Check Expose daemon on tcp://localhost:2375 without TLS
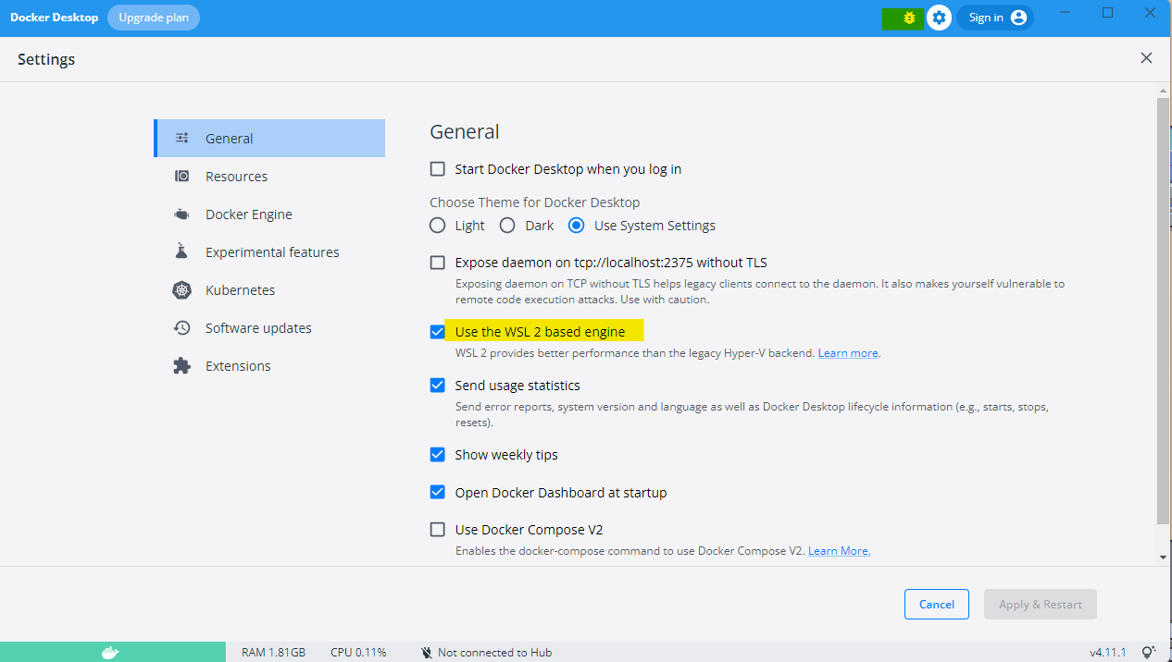1172x662 pixels. pos(438,263)
